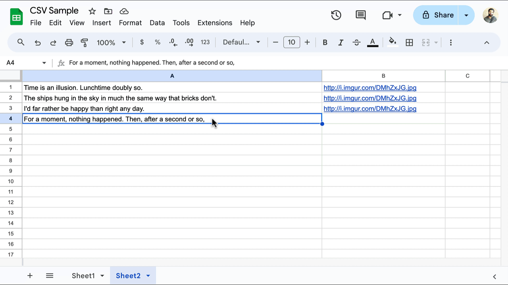Format as percent
Image resolution: width=508 pixels, height=285 pixels.
pyautogui.click(x=158, y=42)
